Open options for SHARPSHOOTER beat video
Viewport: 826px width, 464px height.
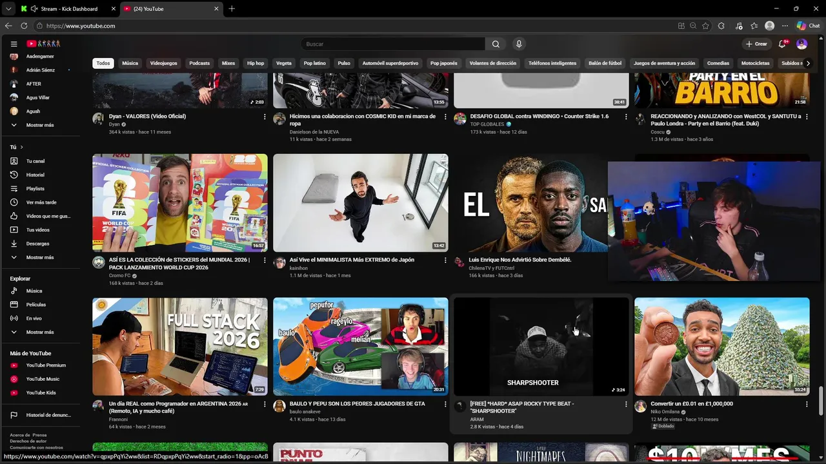[626, 404]
